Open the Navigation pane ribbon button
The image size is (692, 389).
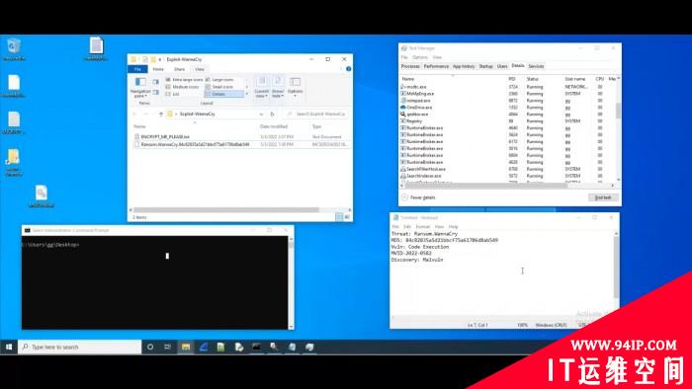[x=140, y=87]
